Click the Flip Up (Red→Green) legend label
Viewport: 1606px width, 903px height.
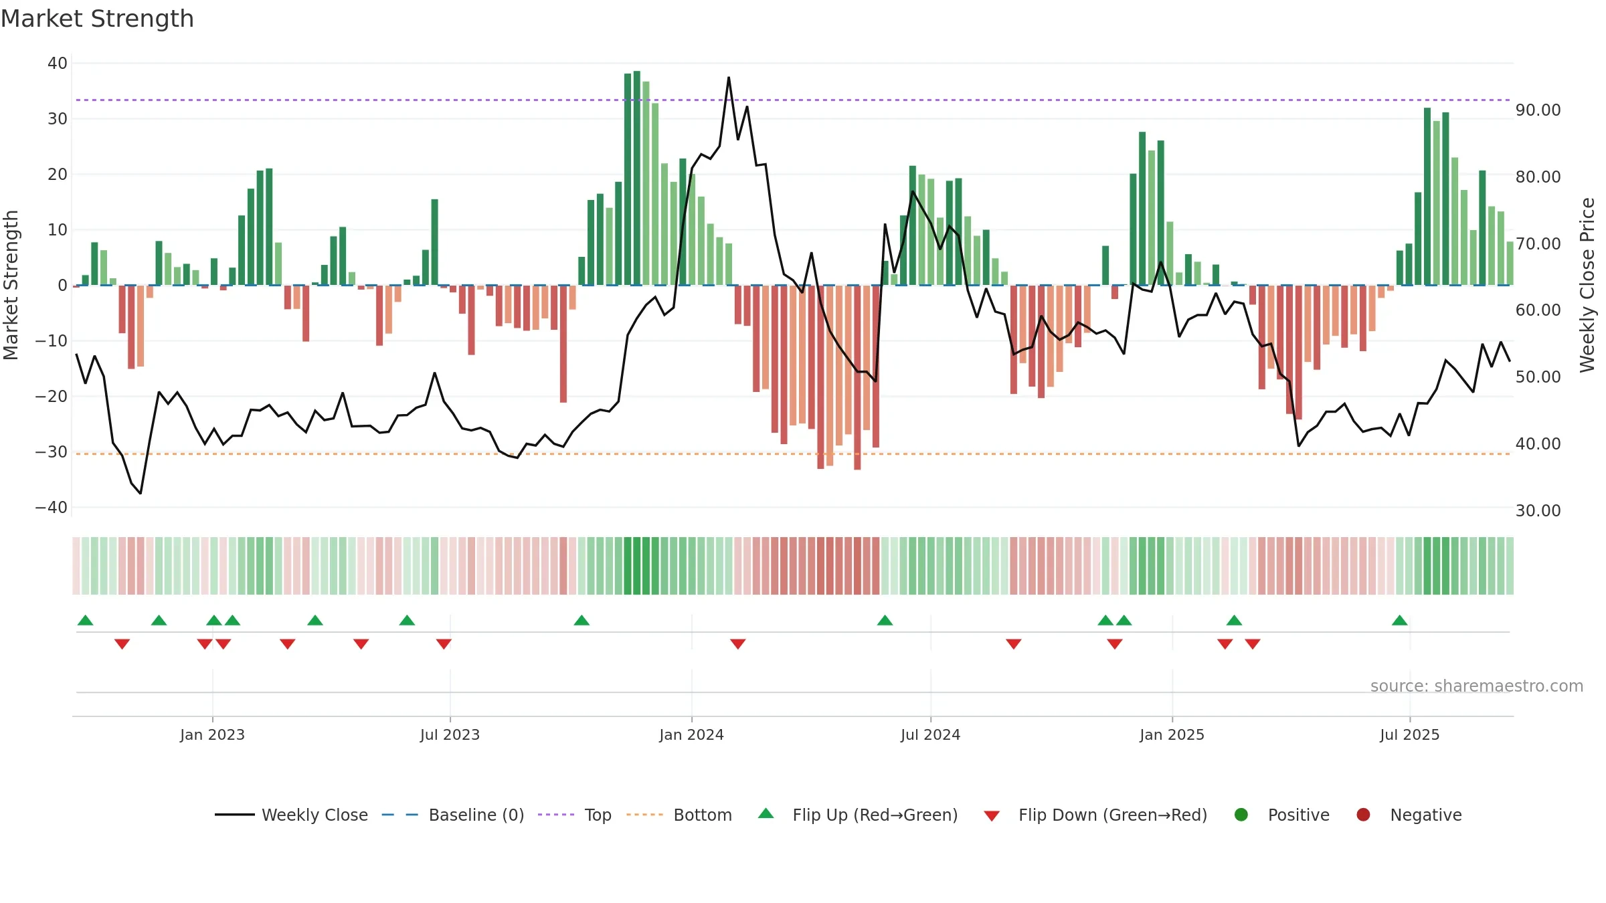coord(875,815)
